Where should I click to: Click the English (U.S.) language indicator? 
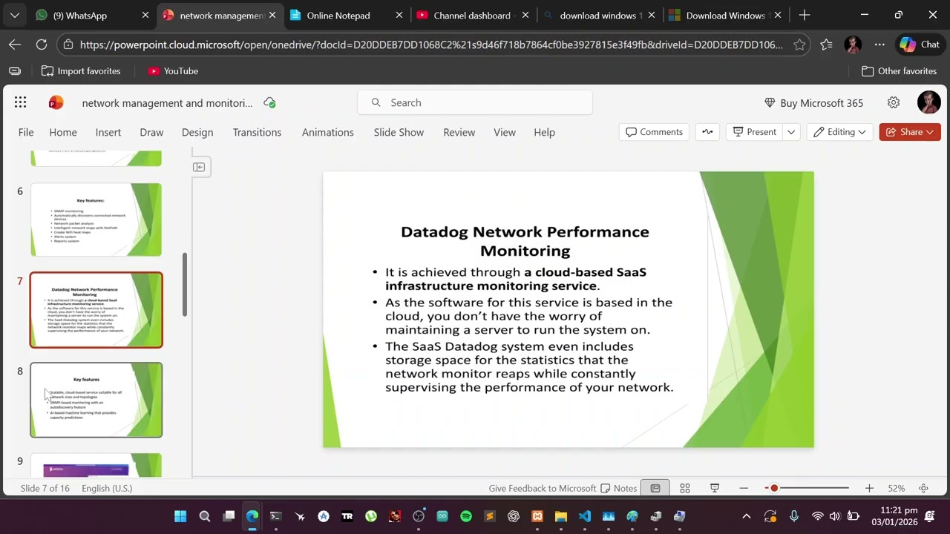point(107,488)
